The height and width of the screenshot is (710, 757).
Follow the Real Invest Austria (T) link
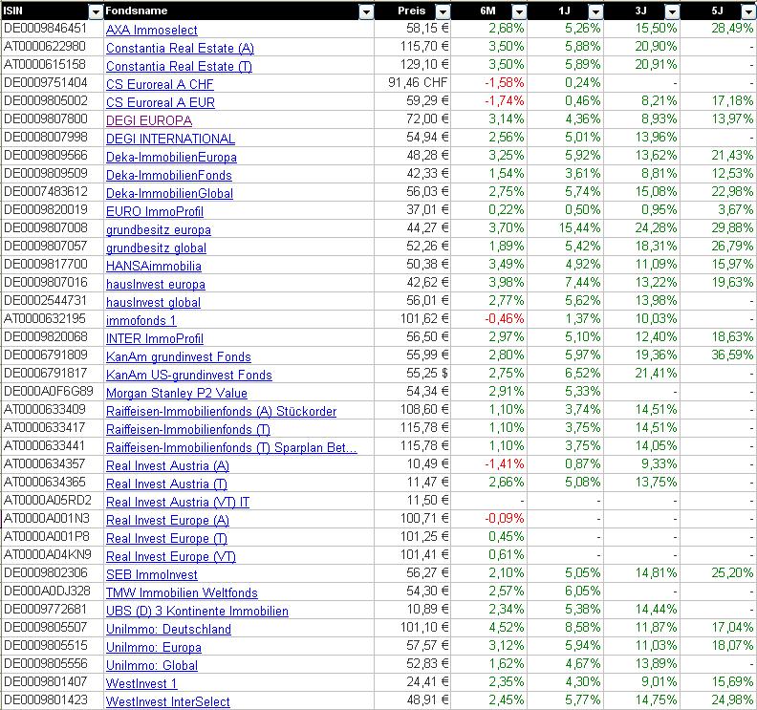[166, 484]
